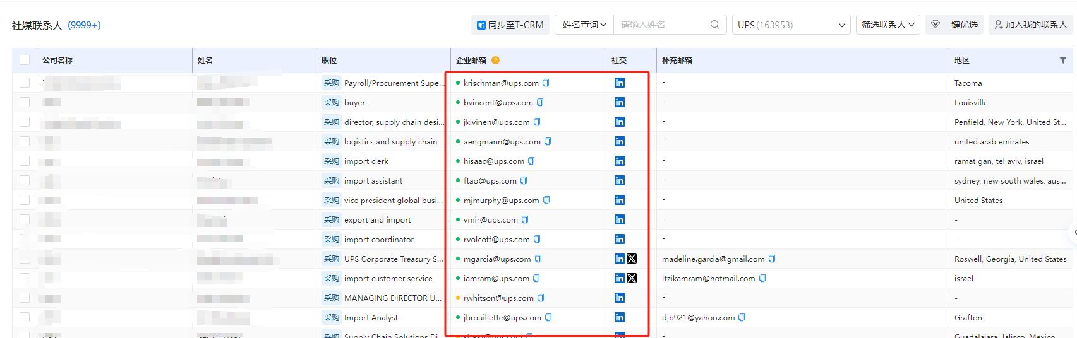Image resolution: width=1077 pixels, height=338 pixels.
Task: Check the box for the Payroll/Procurement row
Action: pyautogui.click(x=25, y=83)
